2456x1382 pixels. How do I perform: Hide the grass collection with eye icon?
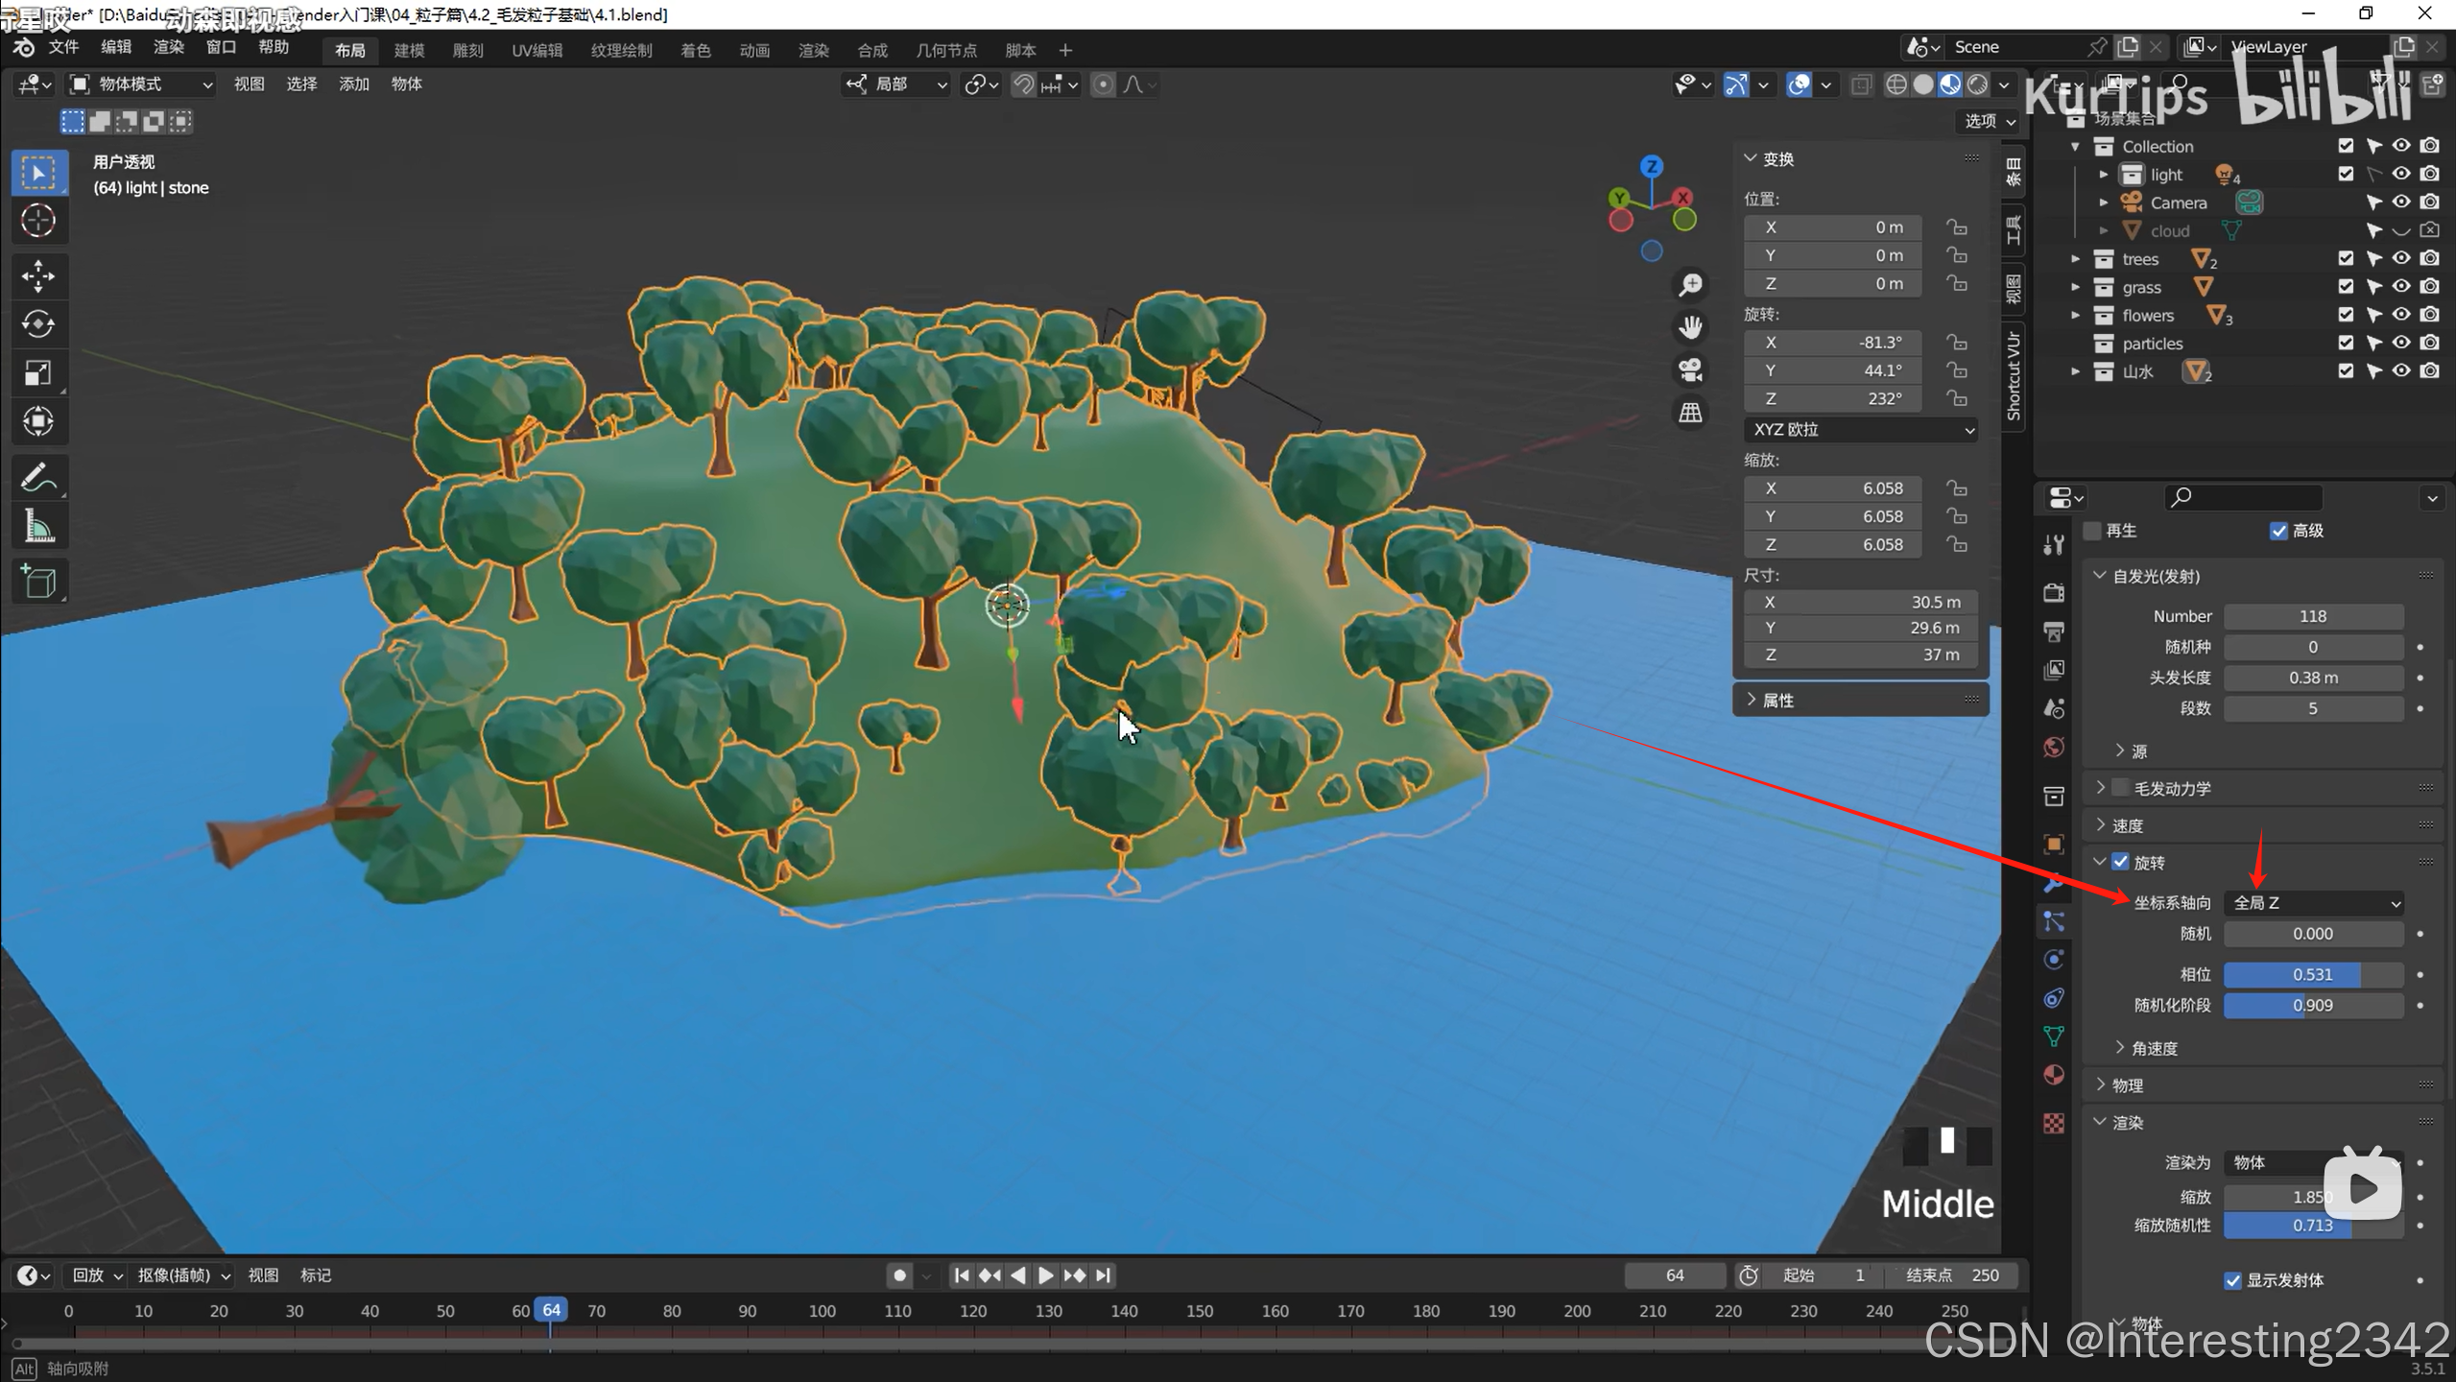(x=2401, y=287)
